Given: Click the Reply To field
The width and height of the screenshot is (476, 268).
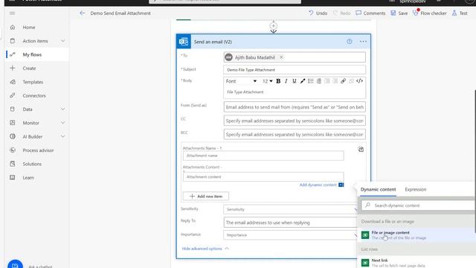Looking at the screenshot, I should pyautogui.click(x=291, y=223).
